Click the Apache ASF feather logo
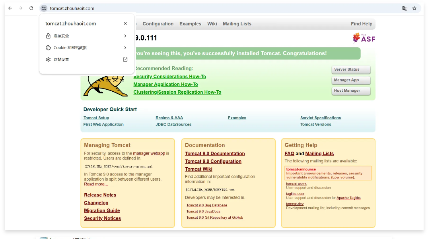The width and height of the screenshot is (428, 239). (x=364, y=38)
